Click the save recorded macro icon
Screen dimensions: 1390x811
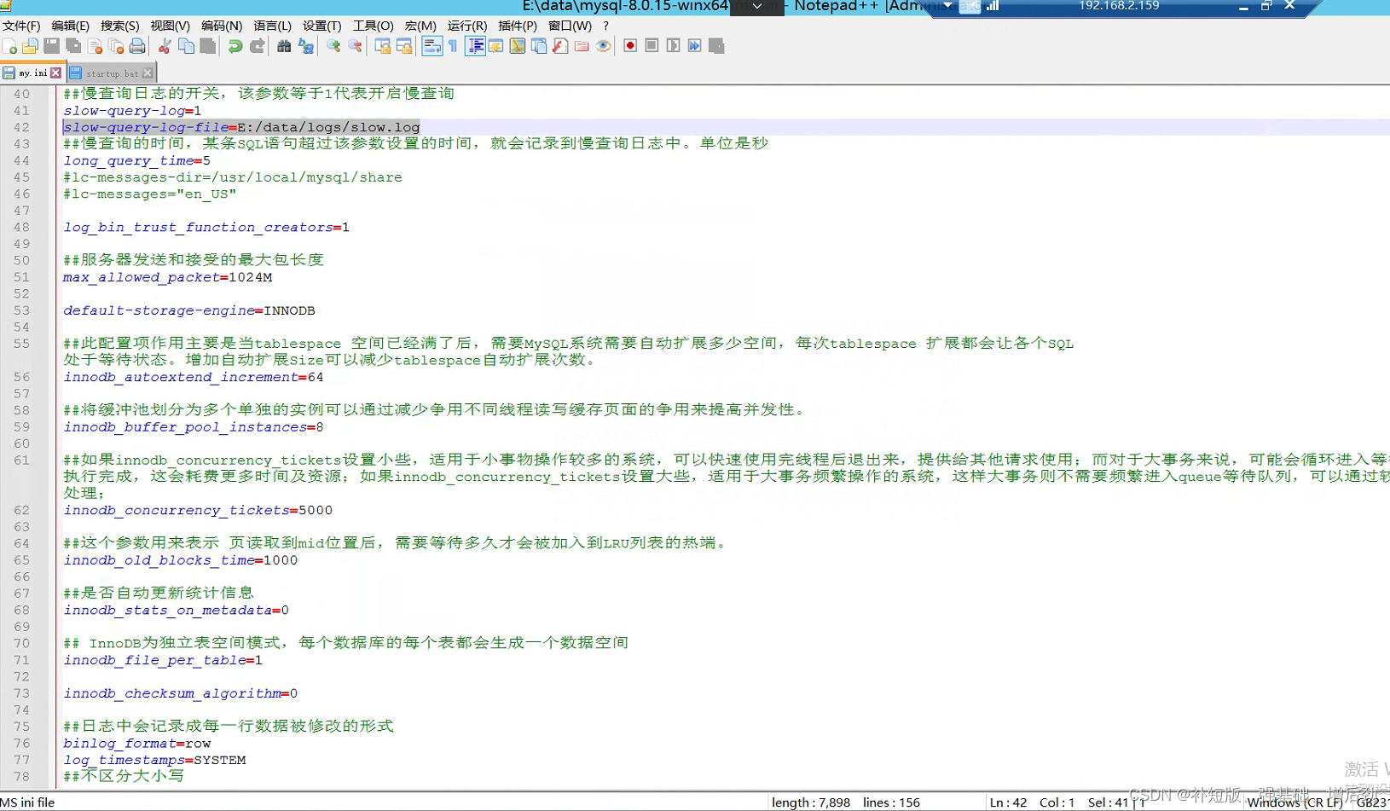pos(716,46)
